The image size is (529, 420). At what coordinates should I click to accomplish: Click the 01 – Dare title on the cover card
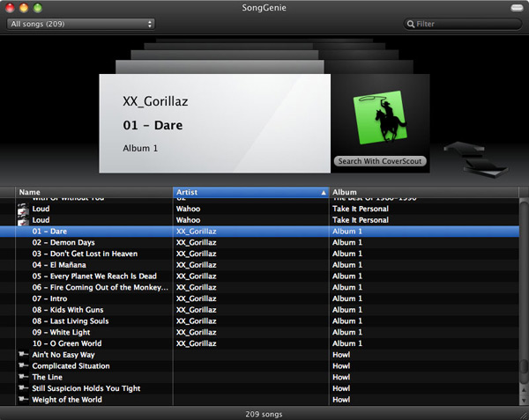pyautogui.click(x=153, y=125)
